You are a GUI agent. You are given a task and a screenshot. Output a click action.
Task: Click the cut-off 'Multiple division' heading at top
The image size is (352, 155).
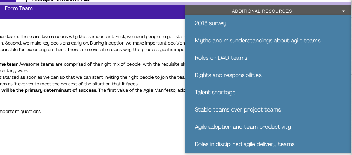(61, 1)
